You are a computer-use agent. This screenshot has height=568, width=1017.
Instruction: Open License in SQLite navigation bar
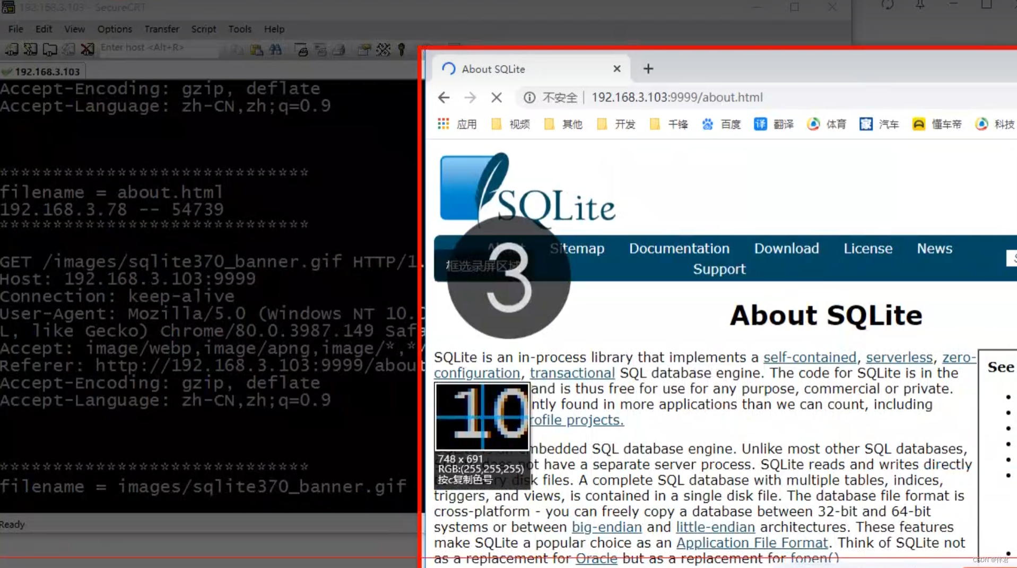(x=868, y=249)
